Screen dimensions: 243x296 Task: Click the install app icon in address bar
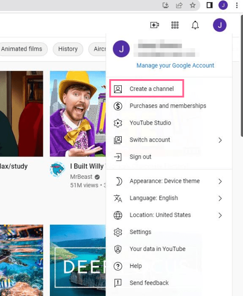(x=166, y=5)
